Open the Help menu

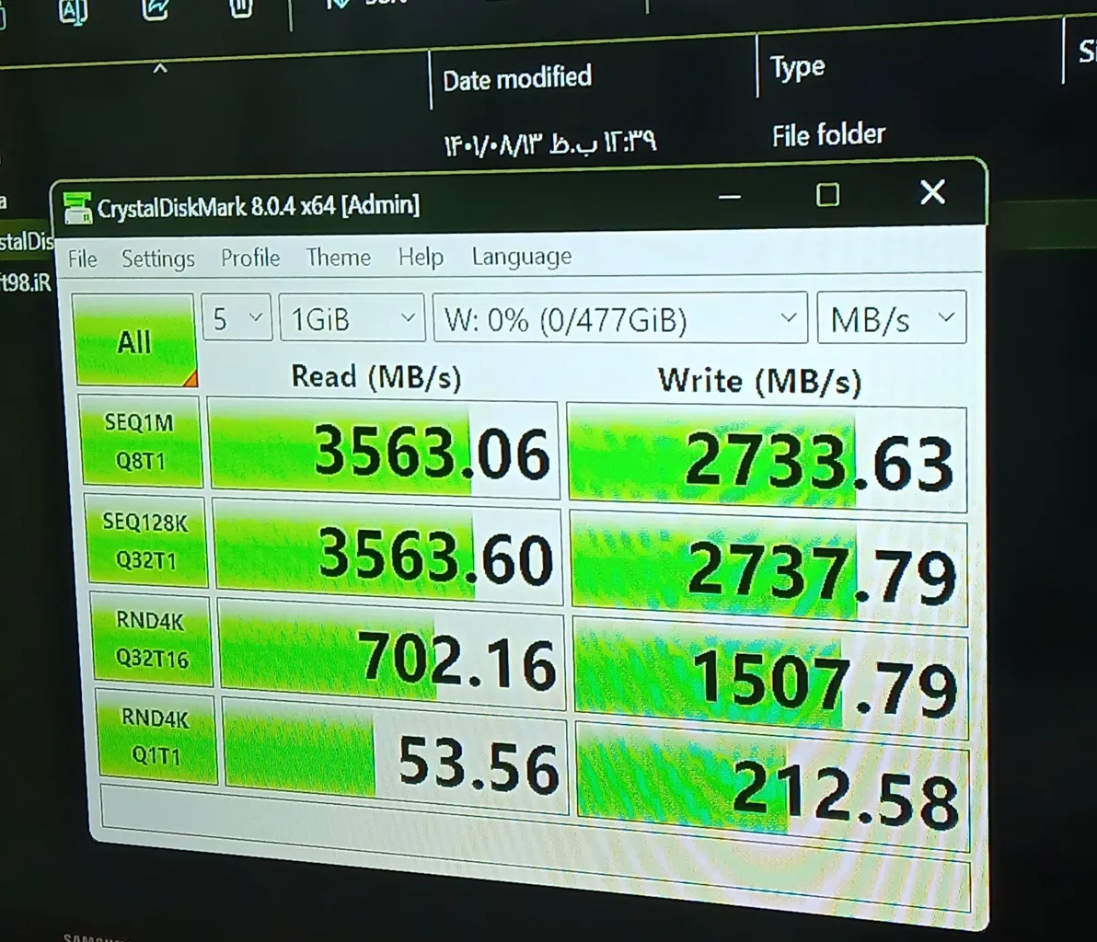tap(421, 257)
